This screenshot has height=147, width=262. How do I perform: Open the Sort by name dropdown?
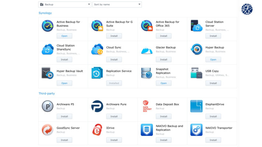click(117, 4)
